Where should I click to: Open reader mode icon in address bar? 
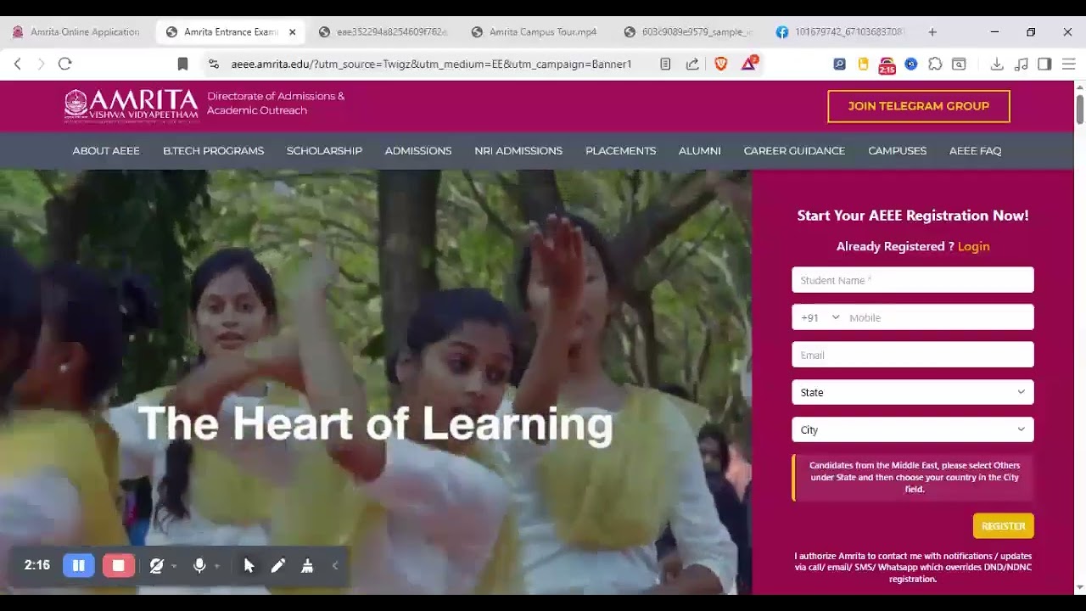pyautogui.click(x=665, y=64)
